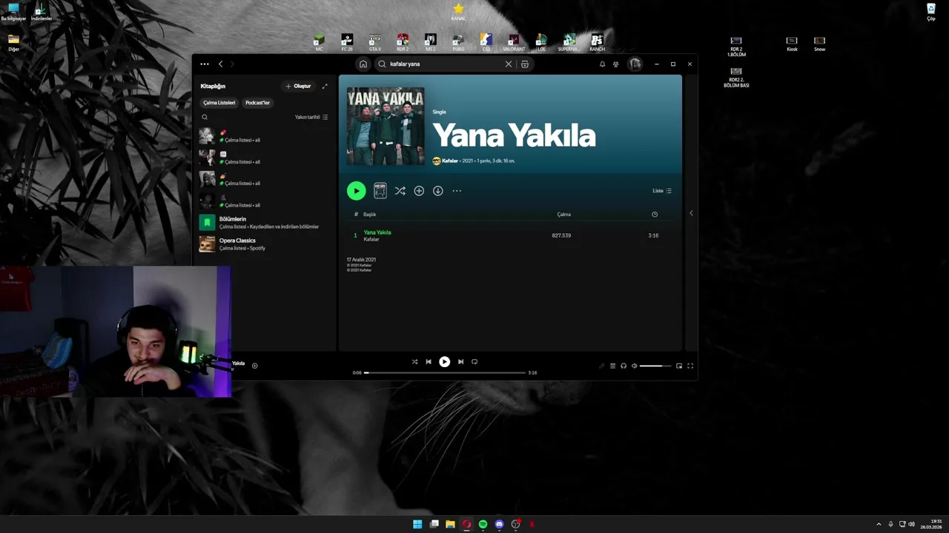Screen dimensions: 949x533
Task: Open the play queue icon
Action: point(612,366)
